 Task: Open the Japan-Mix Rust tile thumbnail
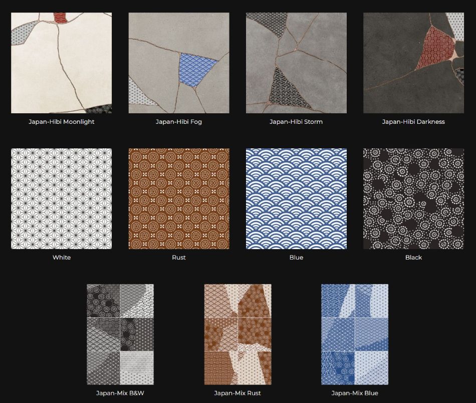coord(237,334)
